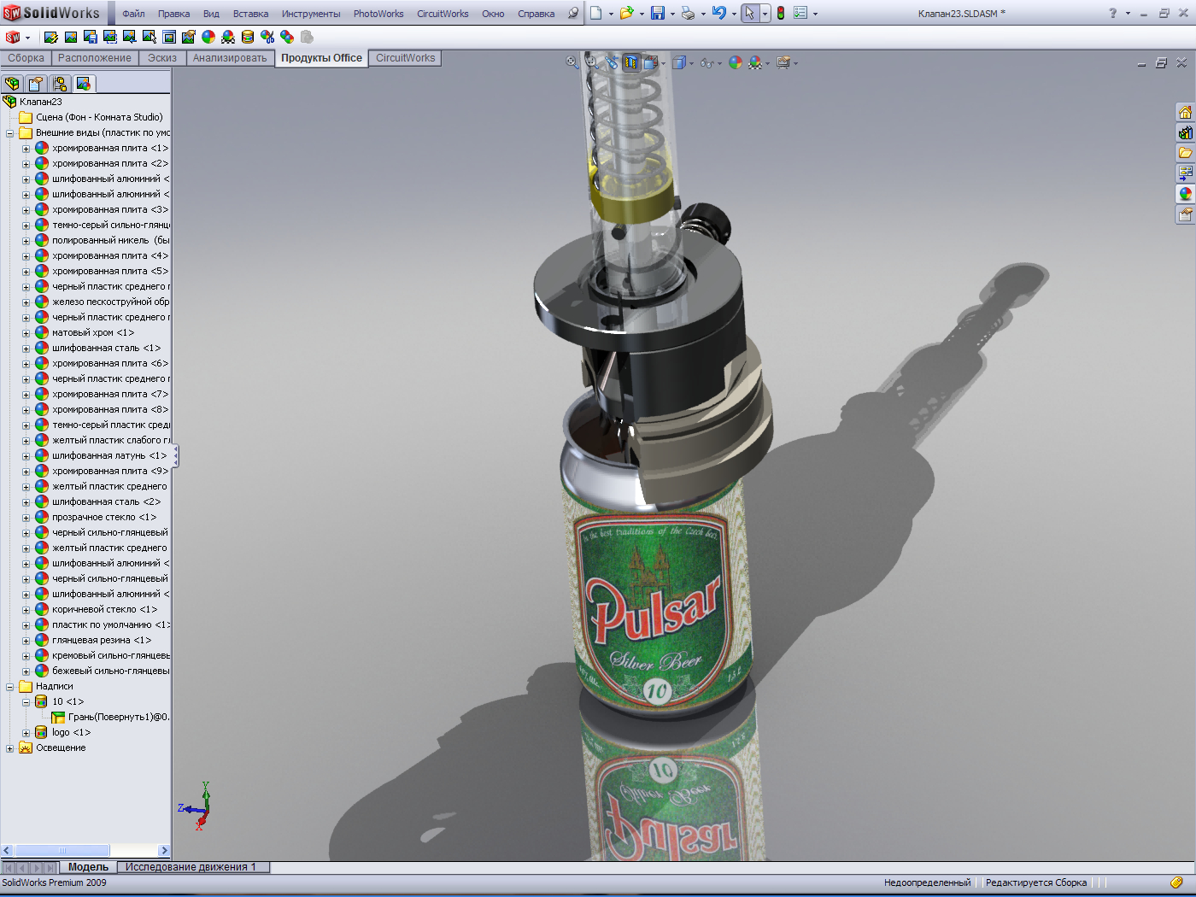Switch to Исследование движения 1 tab
This screenshot has height=897, width=1196.
click(191, 866)
